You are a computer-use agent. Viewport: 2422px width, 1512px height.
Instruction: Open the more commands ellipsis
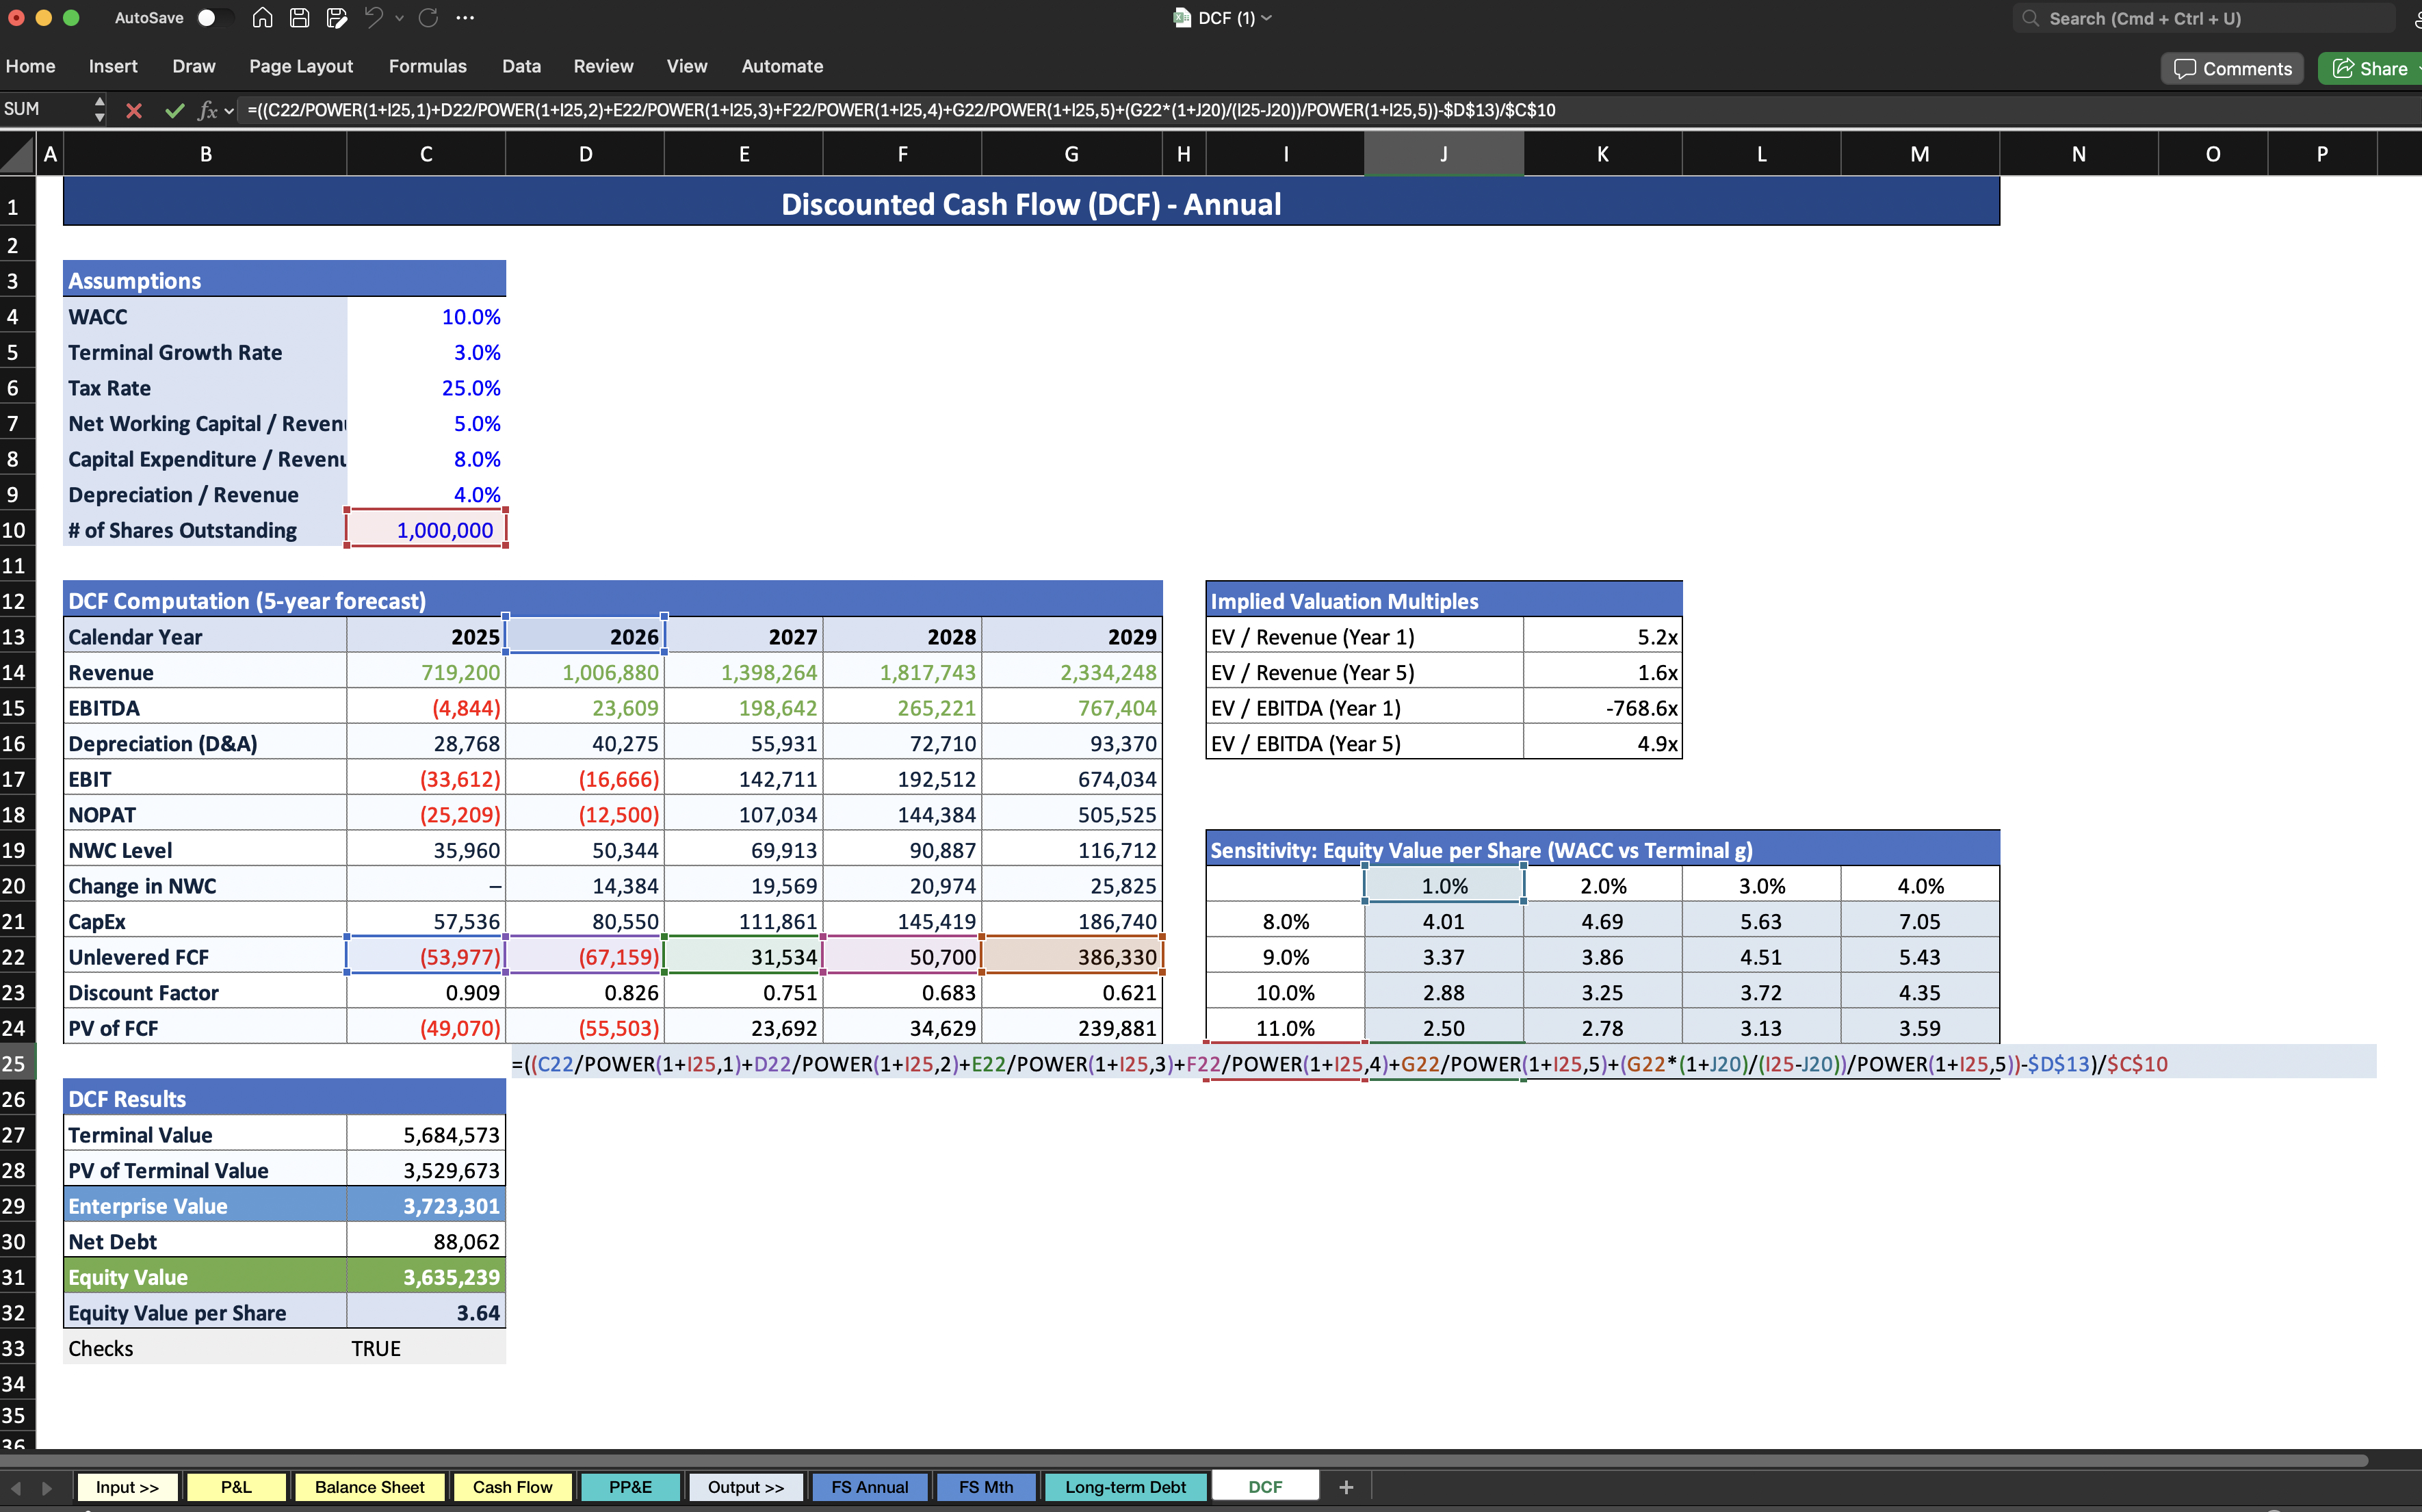point(465,18)
